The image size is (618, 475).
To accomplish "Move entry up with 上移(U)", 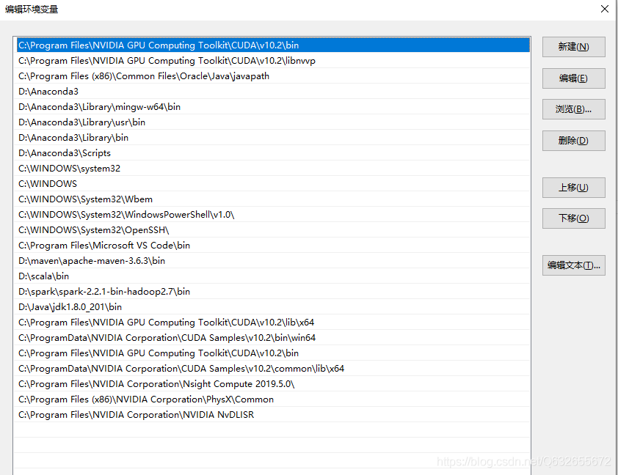I will tap(573, 188).
